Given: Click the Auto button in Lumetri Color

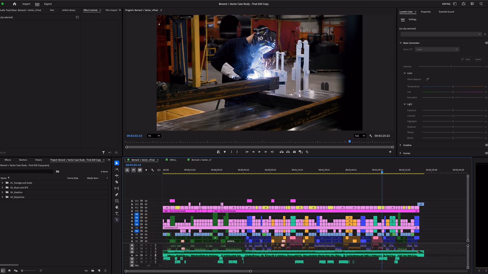Looking at the screenshot, I should pos(466,59).
